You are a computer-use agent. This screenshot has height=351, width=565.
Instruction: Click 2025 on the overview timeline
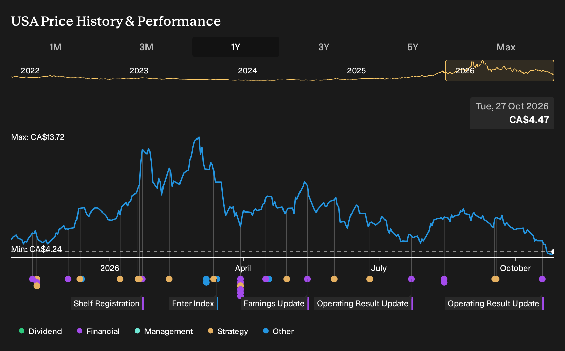coord(356,71)
